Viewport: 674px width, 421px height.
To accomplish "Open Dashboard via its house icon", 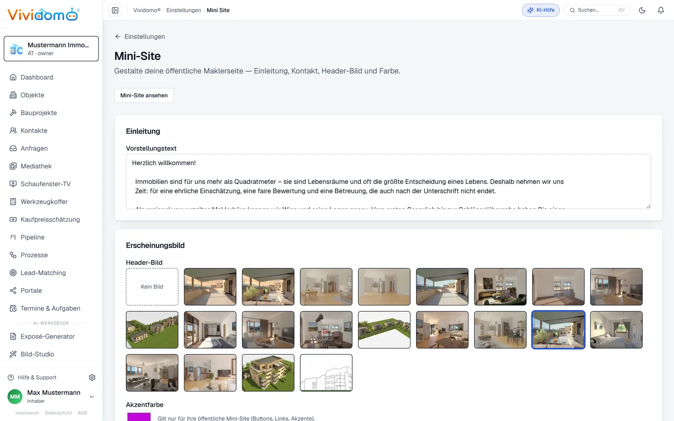I will coord(13,77).
